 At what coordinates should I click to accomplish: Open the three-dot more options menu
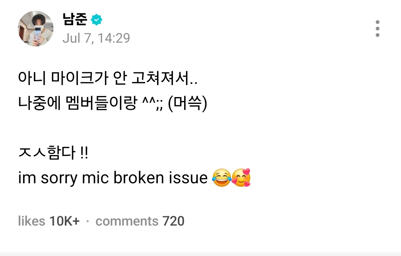[377, 29]
